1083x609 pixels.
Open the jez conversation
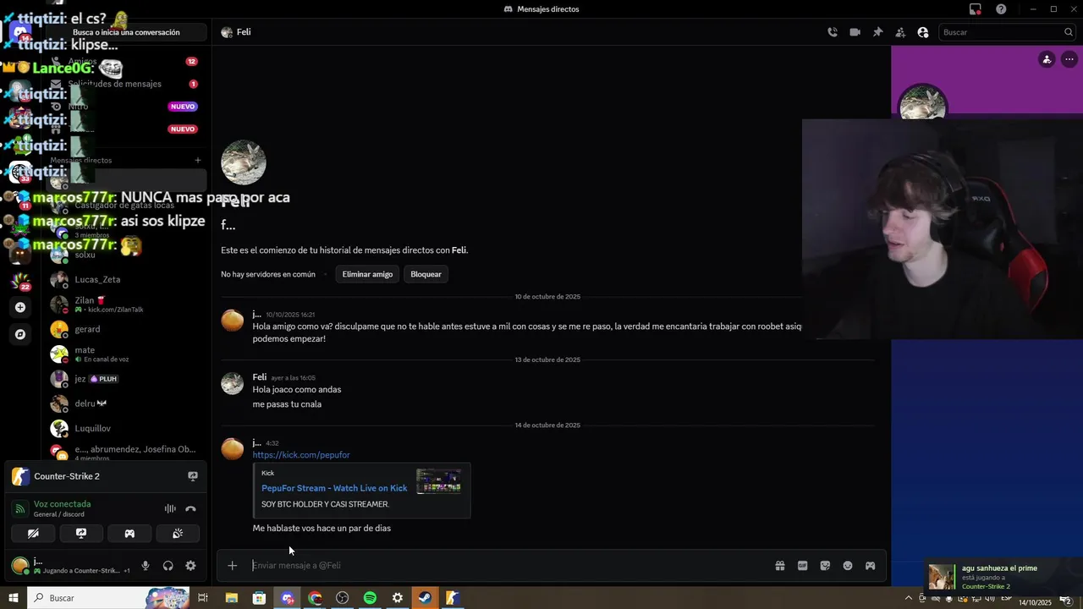[127, 379]
